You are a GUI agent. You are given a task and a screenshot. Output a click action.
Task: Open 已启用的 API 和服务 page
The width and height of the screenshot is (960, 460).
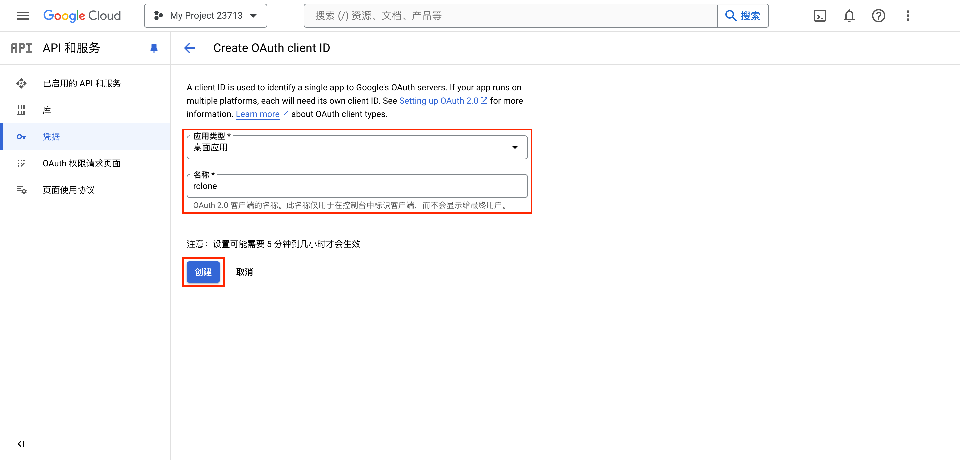click(86, 83)
